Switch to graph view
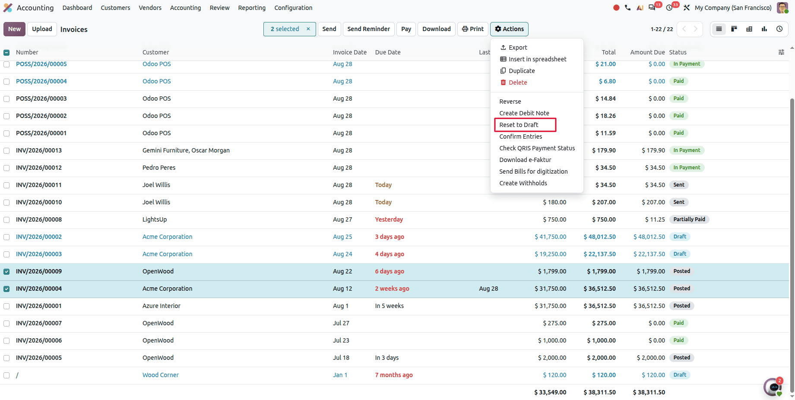 tap(764, 29)
